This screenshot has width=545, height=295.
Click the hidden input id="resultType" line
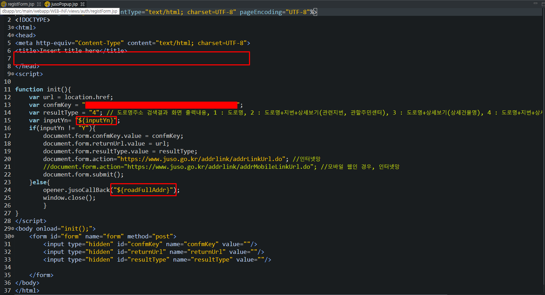pos(157,259)
